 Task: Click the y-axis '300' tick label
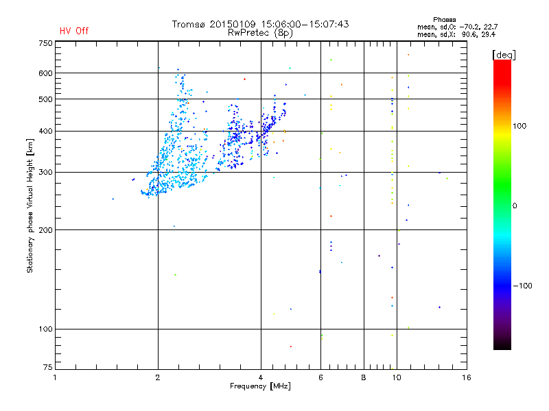click(x=45, y=172)
